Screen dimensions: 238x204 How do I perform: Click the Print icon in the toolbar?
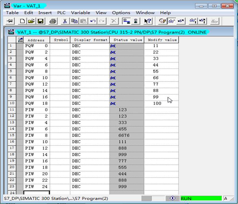[x=53, y=21]
